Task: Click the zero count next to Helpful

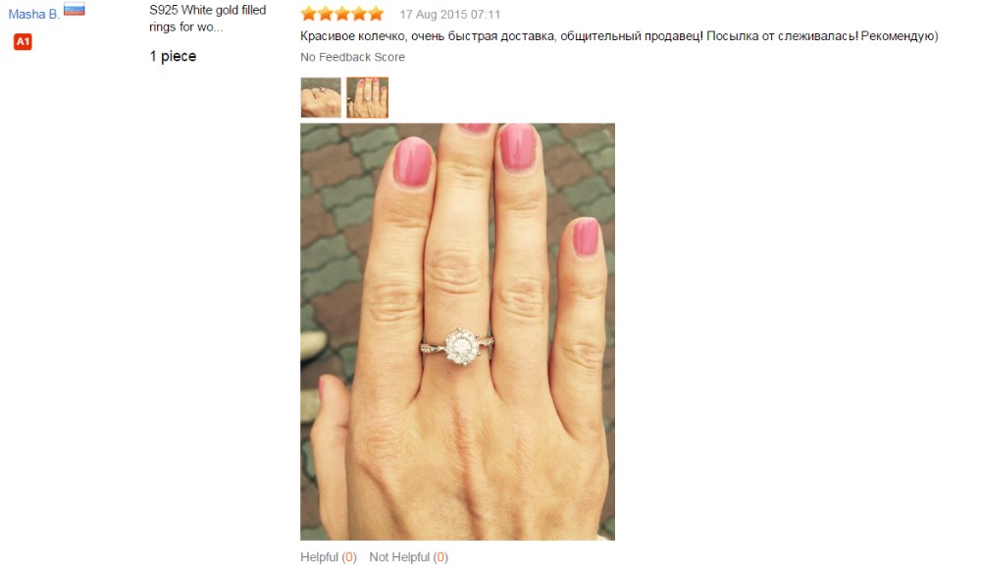Action: (x=349, y=557)
